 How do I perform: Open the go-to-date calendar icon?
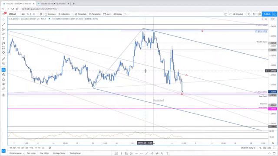pyautogui.click(x=50, y=148)
